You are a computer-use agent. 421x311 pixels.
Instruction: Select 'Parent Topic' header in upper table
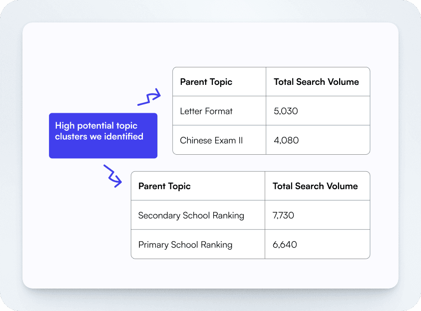[x=206, y=82]
